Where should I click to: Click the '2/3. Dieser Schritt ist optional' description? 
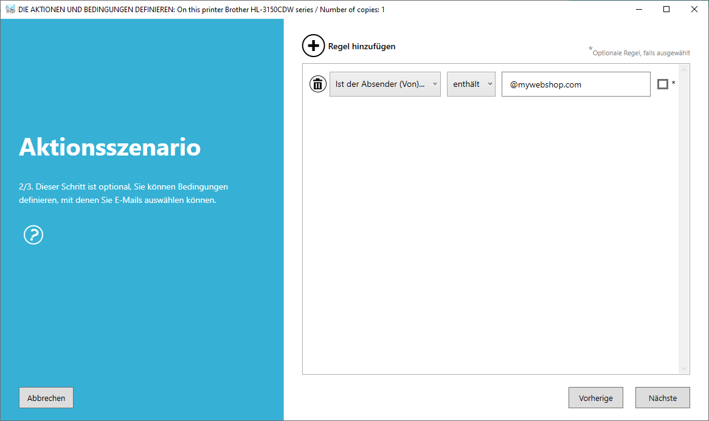[x=123, y=193]
